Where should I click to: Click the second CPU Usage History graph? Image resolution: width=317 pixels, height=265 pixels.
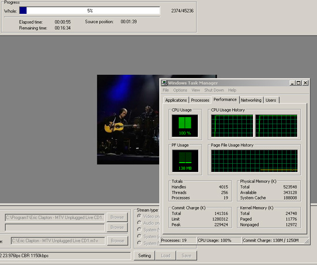click(276, 126)
